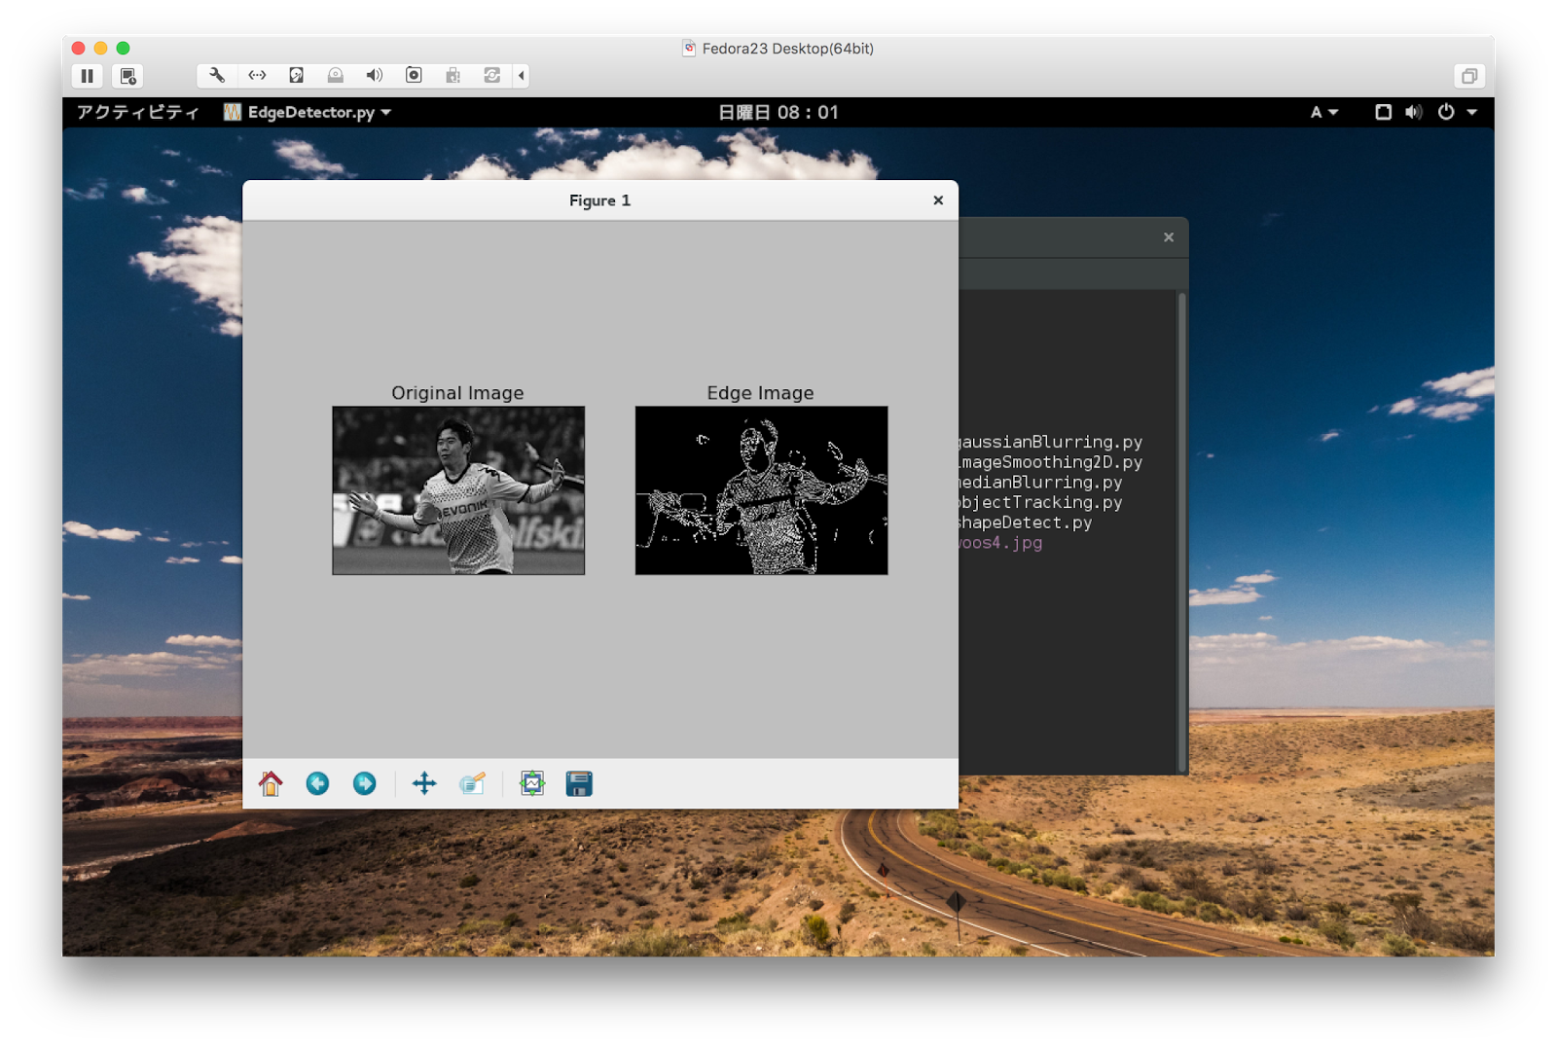Collapse the VM device toolbar with the left arrow
This screenshot has height=1046, width=1557.
point(522,75)
